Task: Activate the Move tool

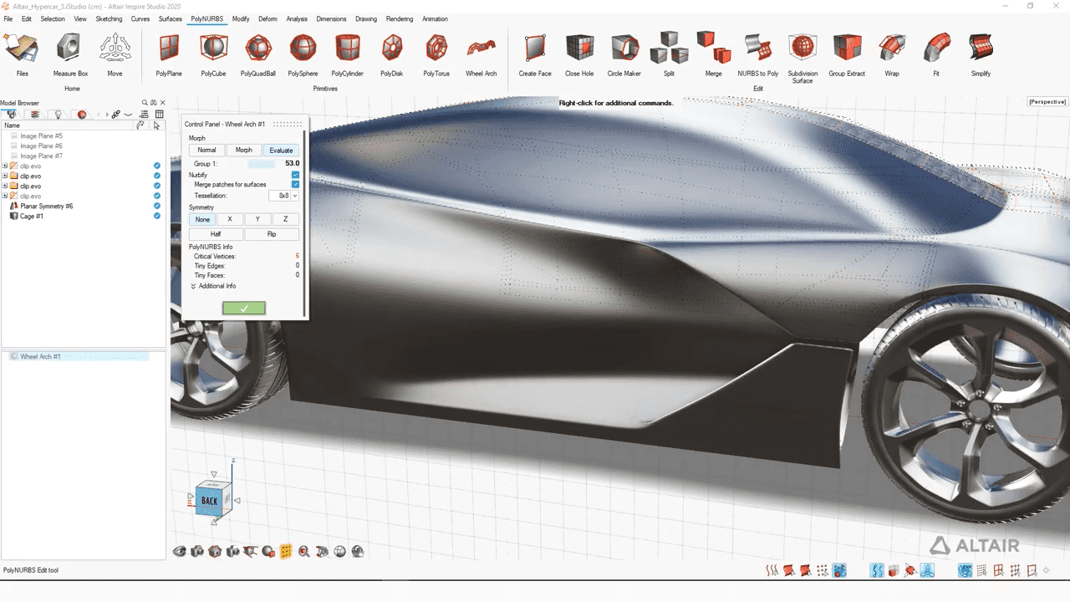Action: tap(115, 55)
